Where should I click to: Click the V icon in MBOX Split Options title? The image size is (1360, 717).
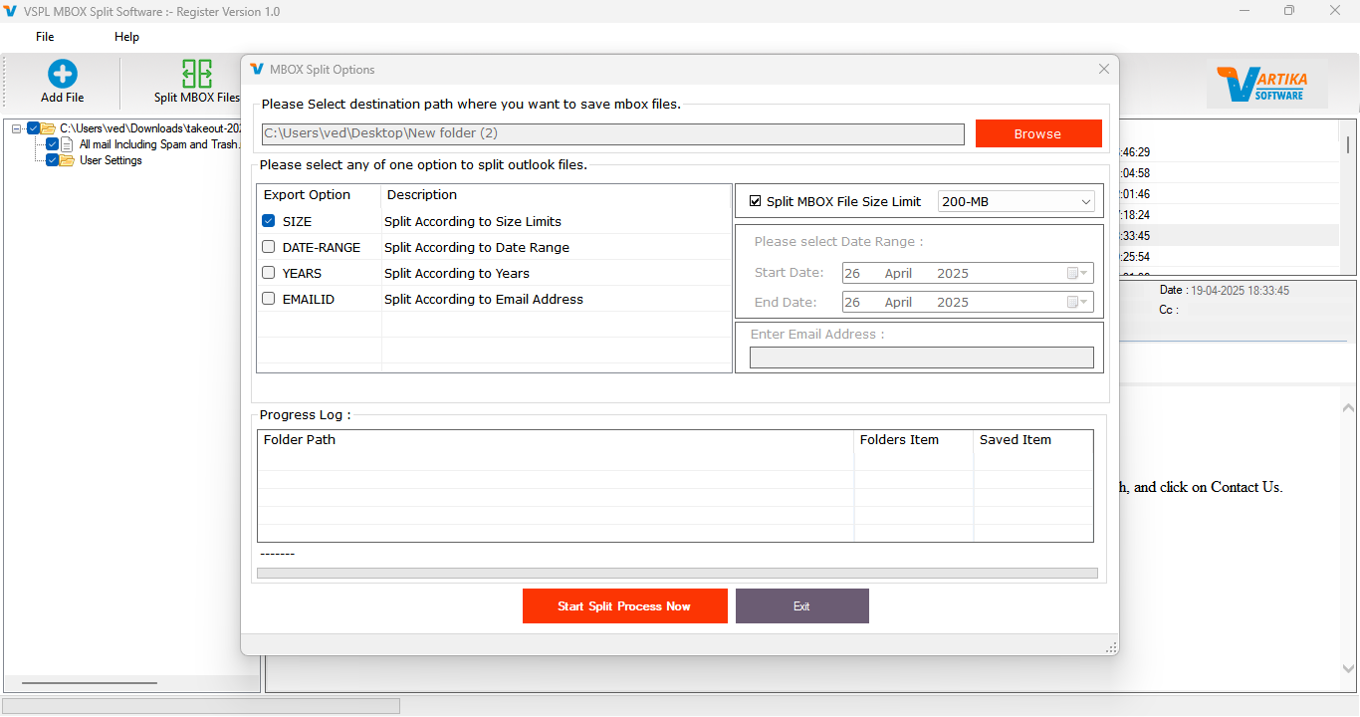coord(257,69)
